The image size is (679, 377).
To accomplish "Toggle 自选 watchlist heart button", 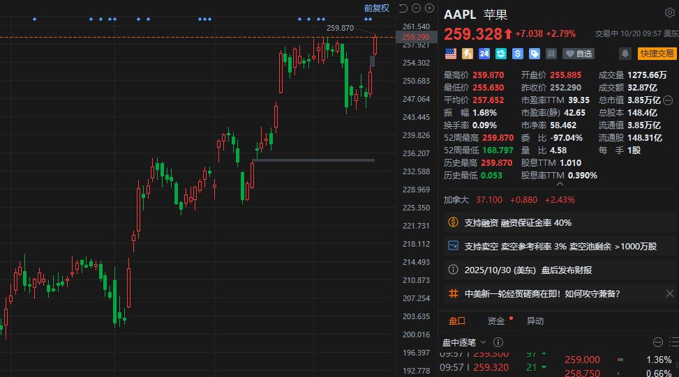I will pyautogui.click(x=579, y=53).
